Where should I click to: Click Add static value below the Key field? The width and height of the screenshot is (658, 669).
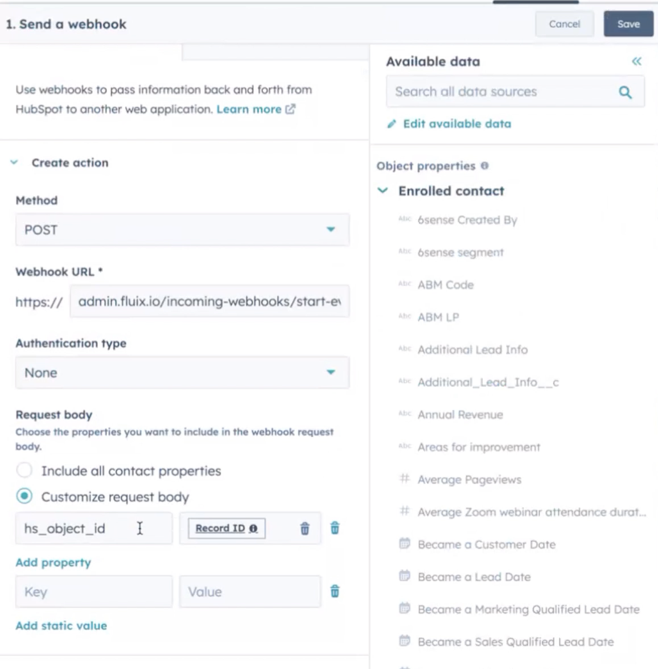click(x=60, y=625)
